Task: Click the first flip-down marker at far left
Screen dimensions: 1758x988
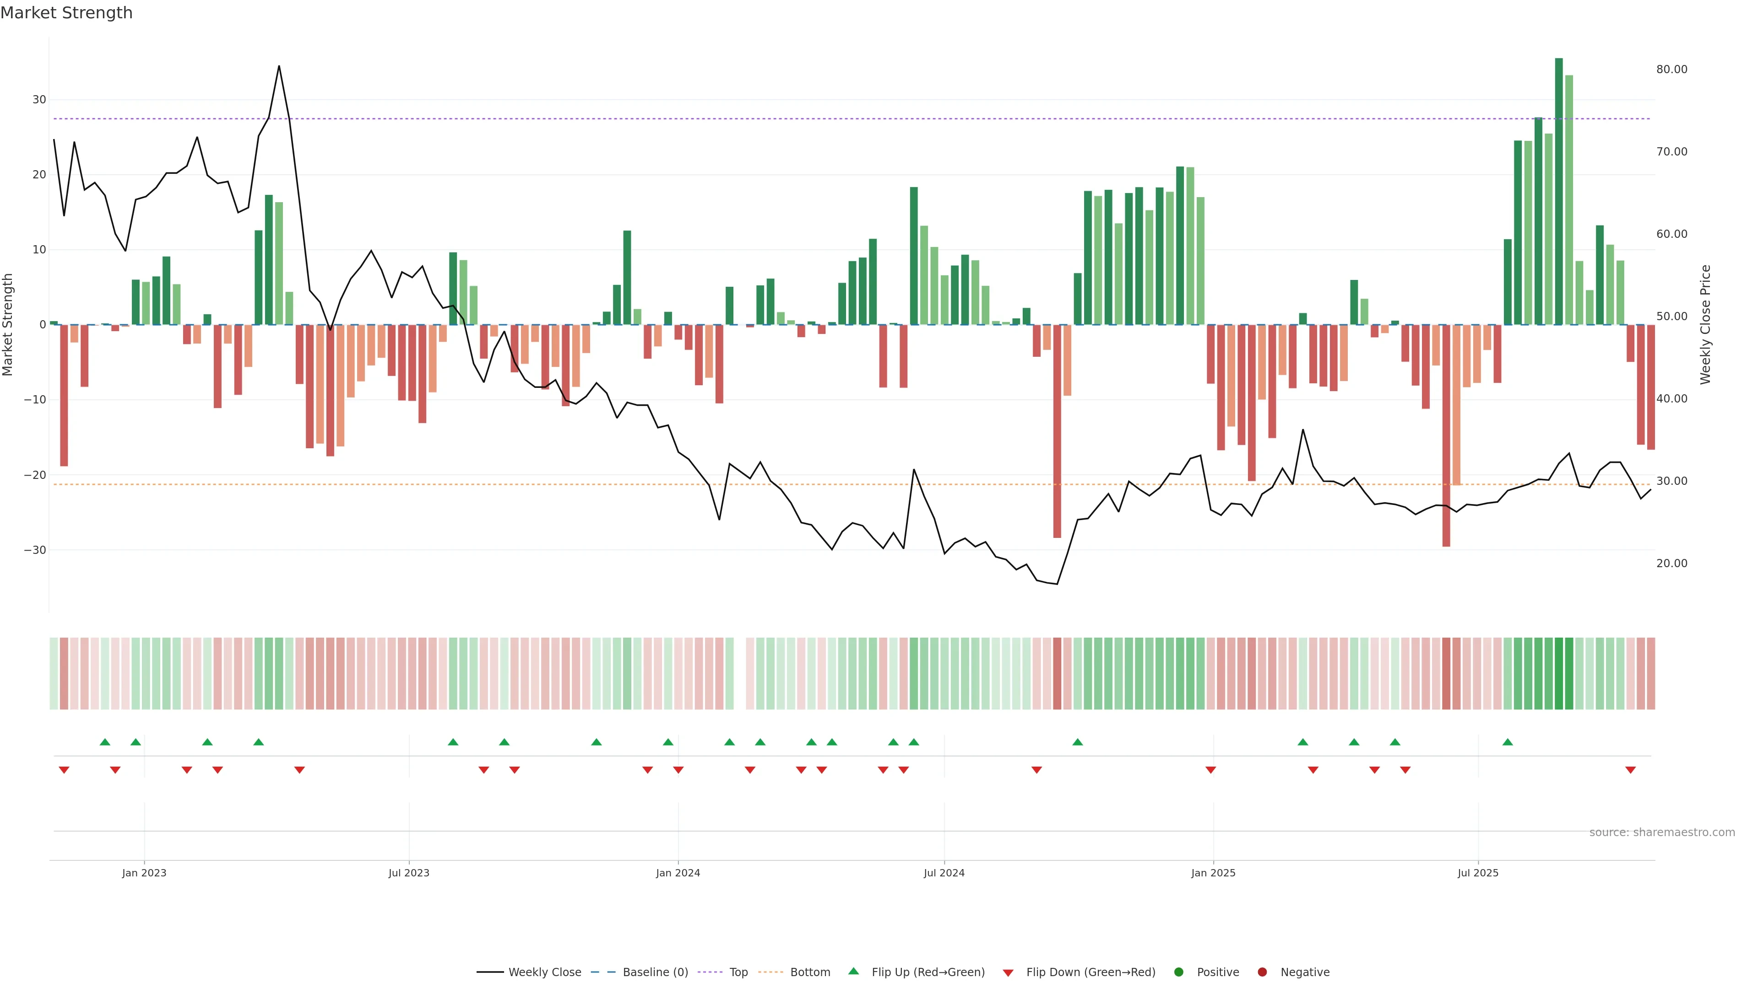Action: 64,770
